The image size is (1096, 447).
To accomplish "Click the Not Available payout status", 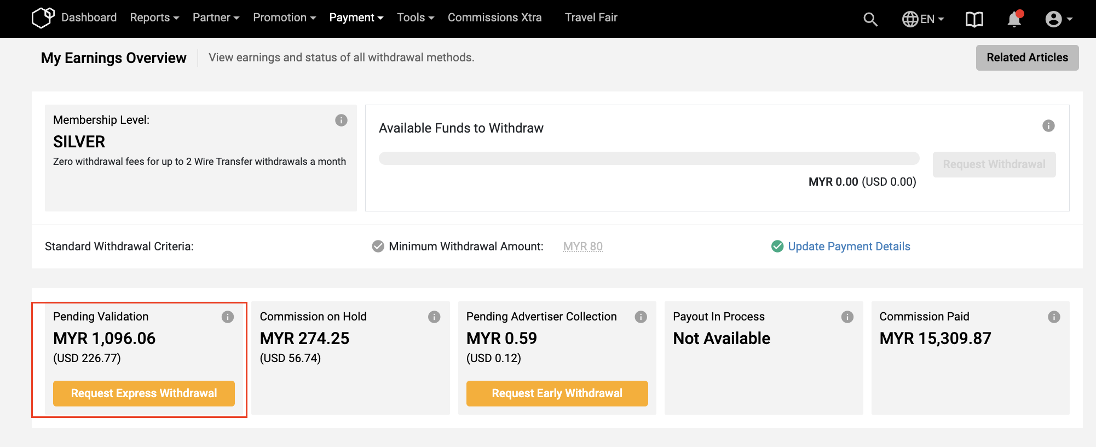I will coord(722,339).
